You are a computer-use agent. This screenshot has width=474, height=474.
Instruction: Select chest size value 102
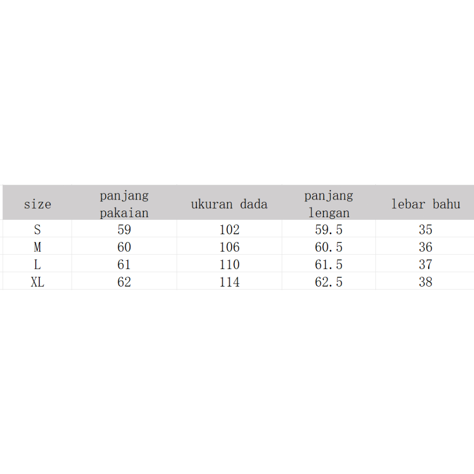(230, 230)
